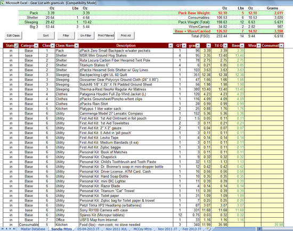This screenshot has height=231, width=293.
Task: Open the Feb 2013 JT sheet tab
Action: pyautogui.click(x=192, y=229)
